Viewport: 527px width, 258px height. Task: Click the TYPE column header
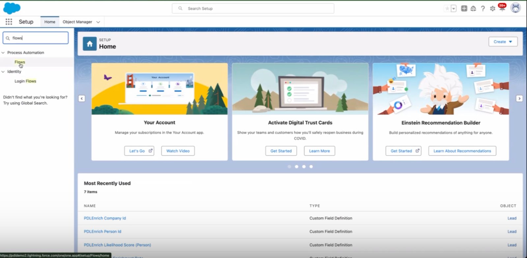315,206
